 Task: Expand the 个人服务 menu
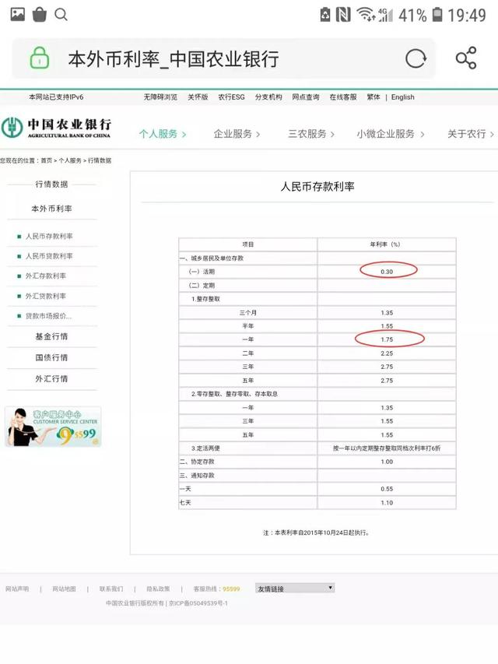(x=163, y=134)
